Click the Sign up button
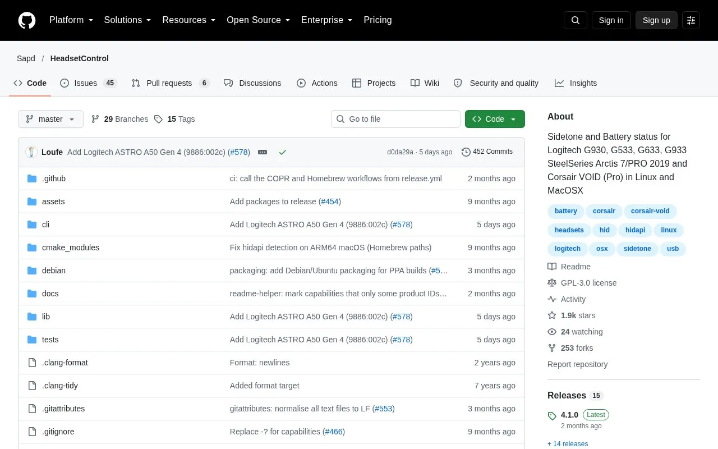The height and width of the screenshot is (449, 718). point(656,20)
